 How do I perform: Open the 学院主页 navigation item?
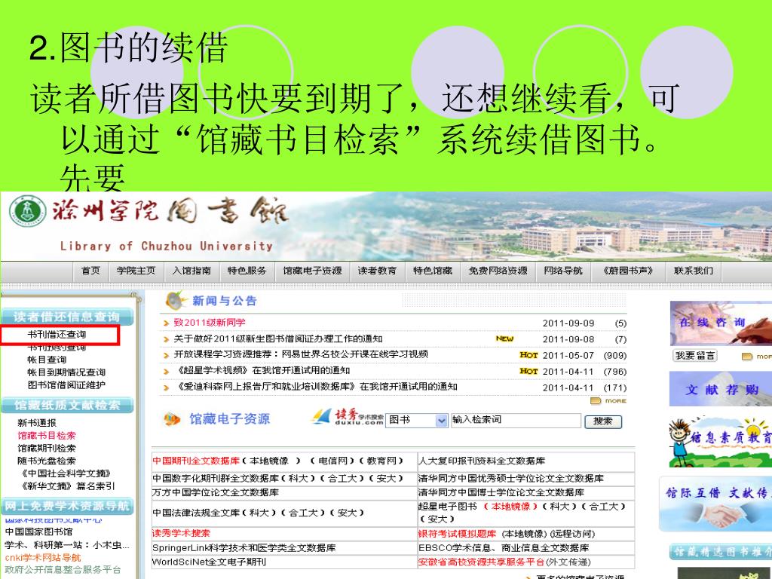[x=136, y=271]
